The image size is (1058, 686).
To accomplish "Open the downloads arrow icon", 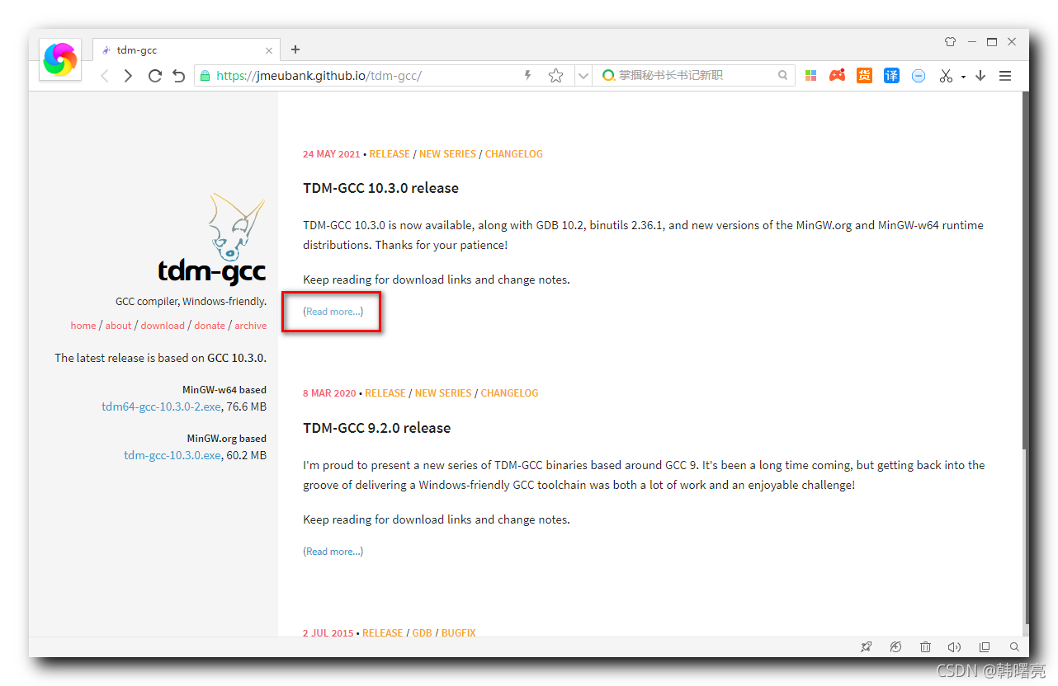I will [x=980, y=76].
